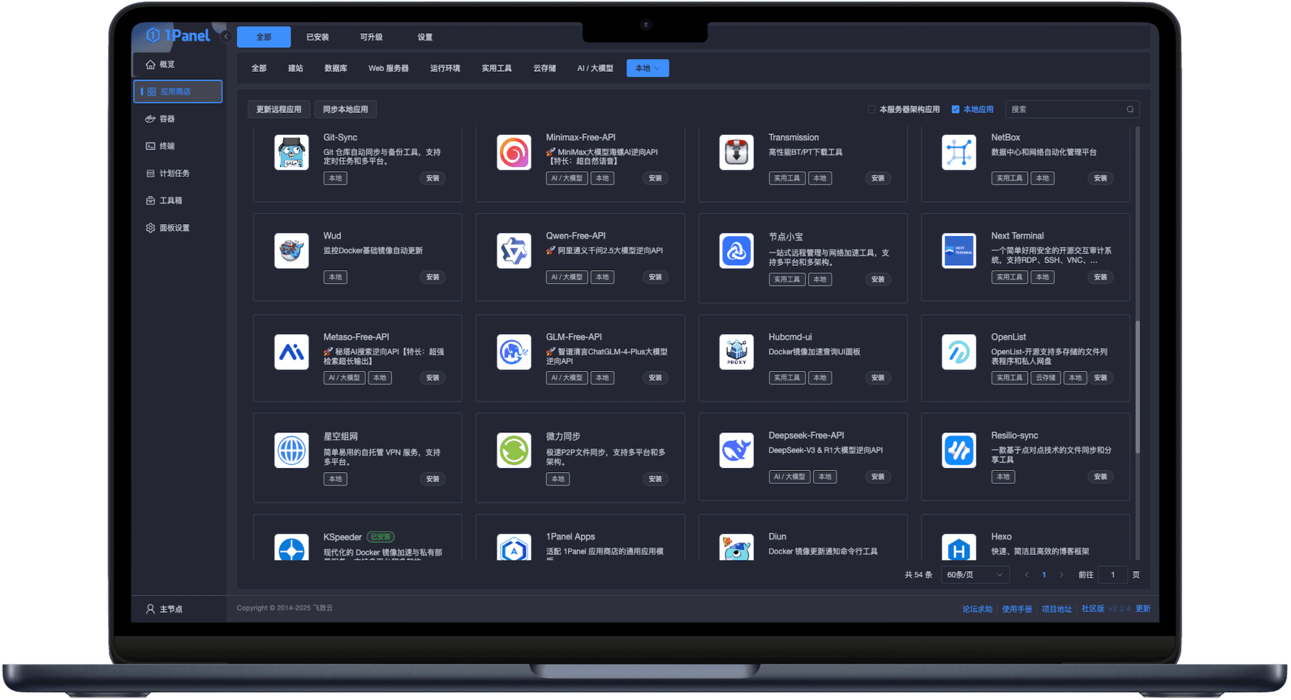
Task: Click the 同步本地应用 button
Action: point(345,109)
